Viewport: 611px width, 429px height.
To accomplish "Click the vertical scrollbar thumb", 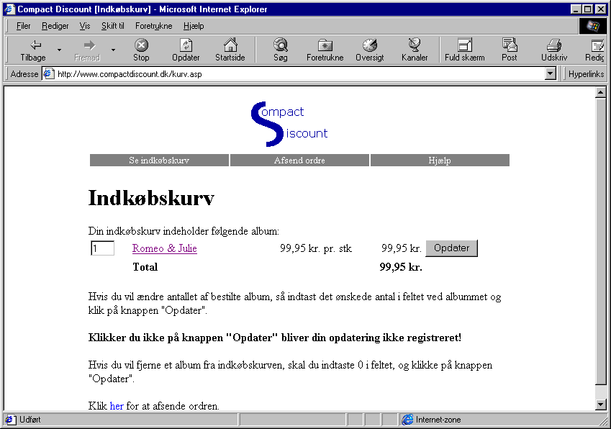I will (600, 241).
